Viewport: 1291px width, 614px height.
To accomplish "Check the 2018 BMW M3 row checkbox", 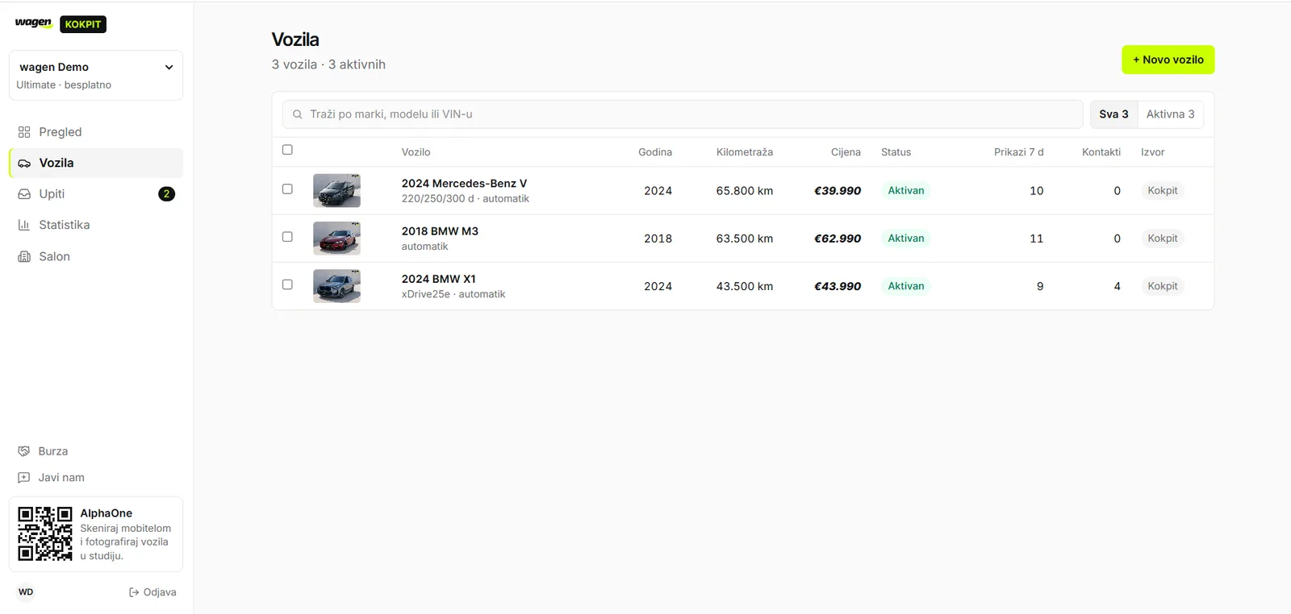I will [287, 237].
